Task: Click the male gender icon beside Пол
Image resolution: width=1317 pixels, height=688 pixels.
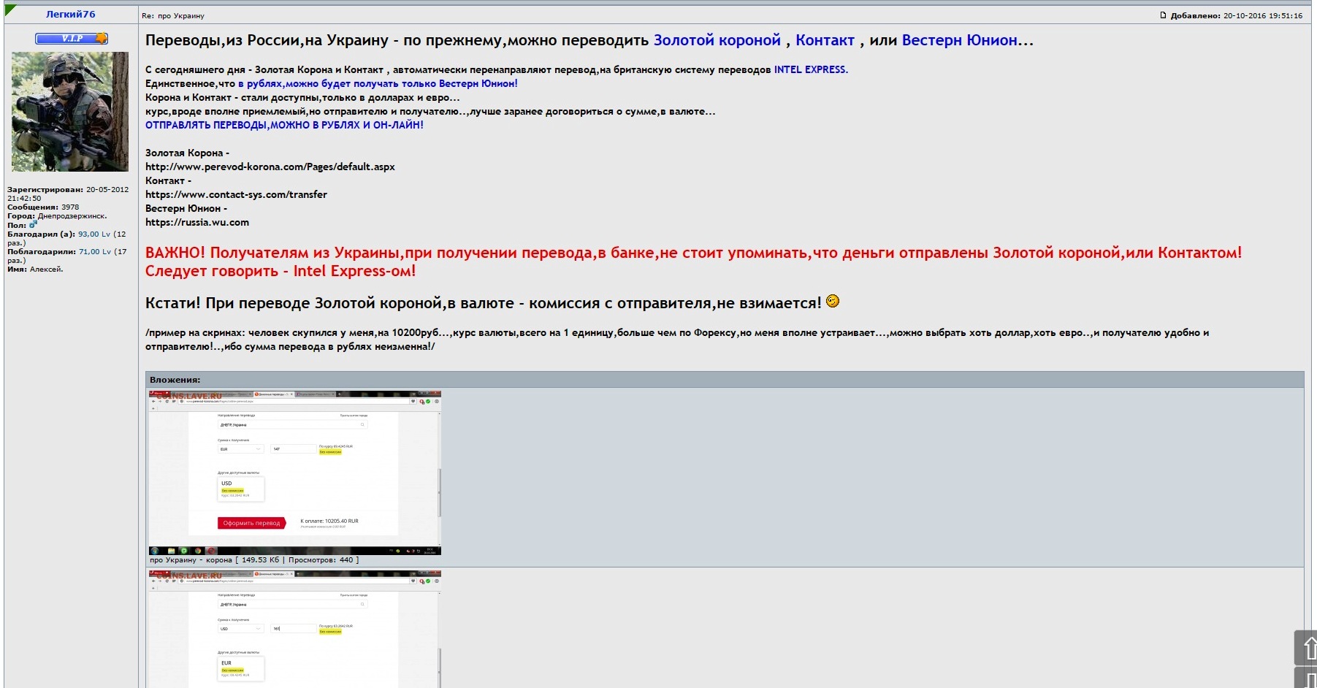Action: pos(33,225)
